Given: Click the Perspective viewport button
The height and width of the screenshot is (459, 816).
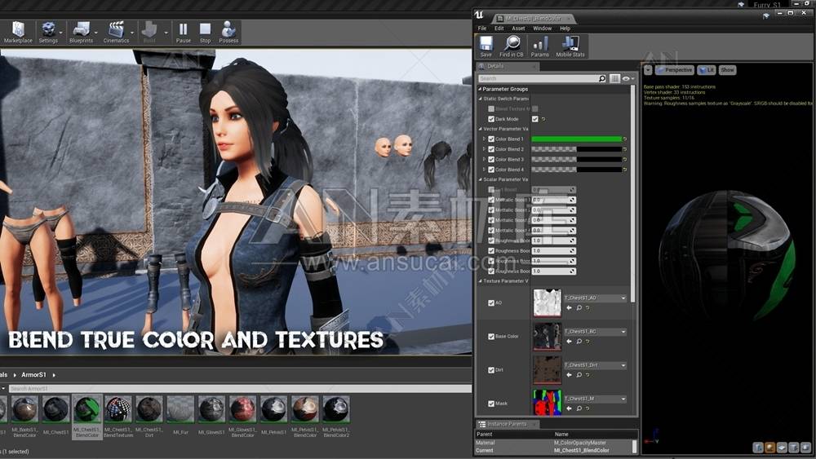Looking at the screenshot, I should coord(675,69).
